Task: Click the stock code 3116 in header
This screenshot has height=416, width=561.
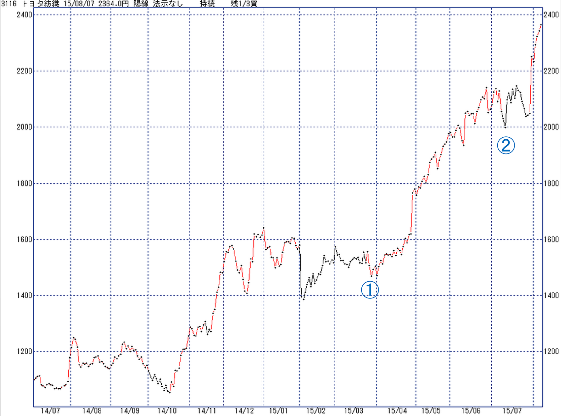Action: 9,4
